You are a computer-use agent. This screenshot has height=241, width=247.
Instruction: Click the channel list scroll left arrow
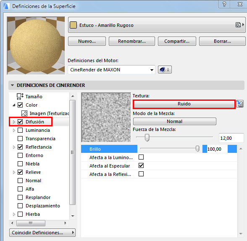(12, 223)
